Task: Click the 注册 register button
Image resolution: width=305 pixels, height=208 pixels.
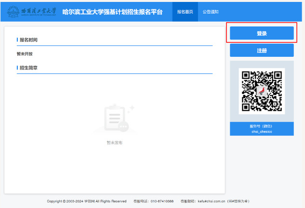Action: coord(262,51)
